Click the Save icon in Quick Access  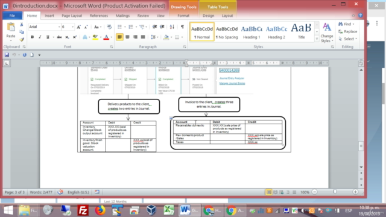pyautogui.click(x=7, y=55)
